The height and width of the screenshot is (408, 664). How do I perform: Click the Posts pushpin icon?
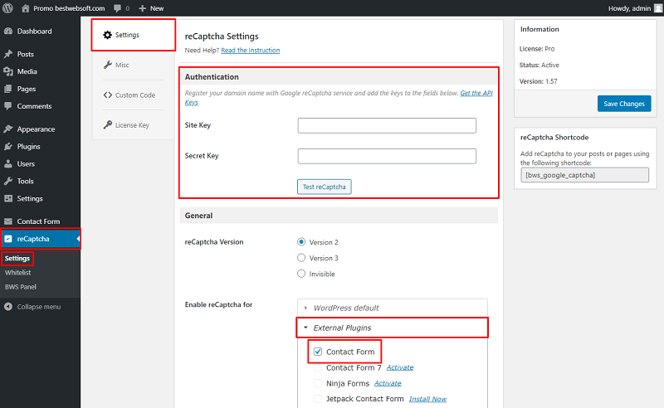coord(8,54)
